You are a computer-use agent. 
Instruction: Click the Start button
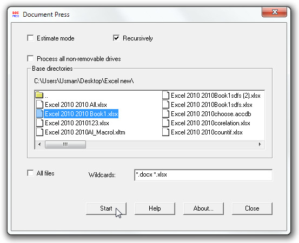pyautogui.click(x=106, y=208)
